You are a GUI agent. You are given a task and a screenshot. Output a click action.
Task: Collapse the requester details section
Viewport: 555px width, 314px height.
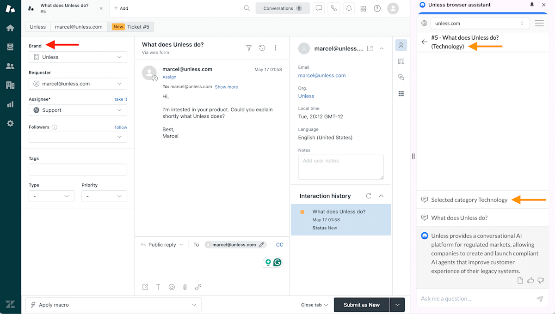tap(382, 48)
